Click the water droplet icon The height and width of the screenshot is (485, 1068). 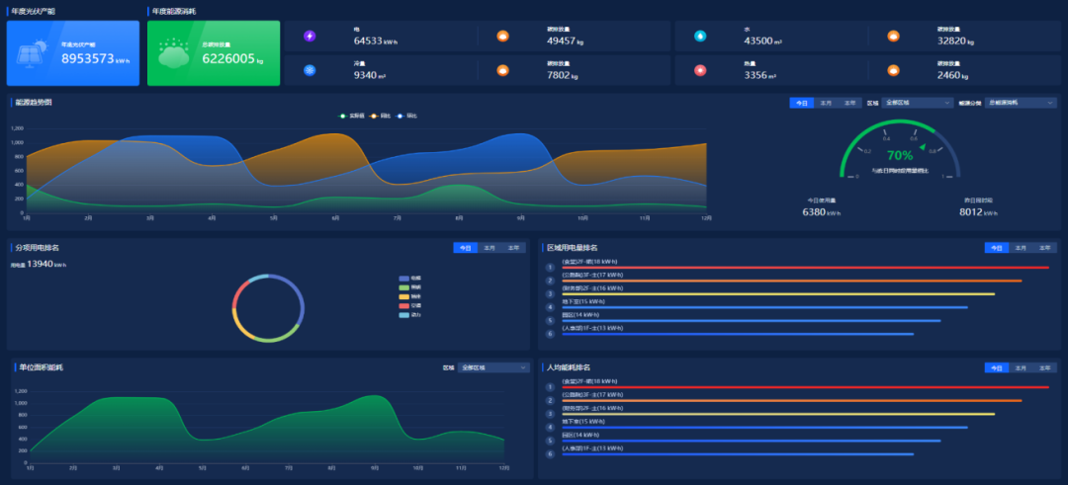click(700, 37)
